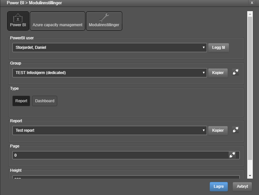Switch to the Power BI tab
The height and width of the screenshot is (195, 259).
point(18,21)
